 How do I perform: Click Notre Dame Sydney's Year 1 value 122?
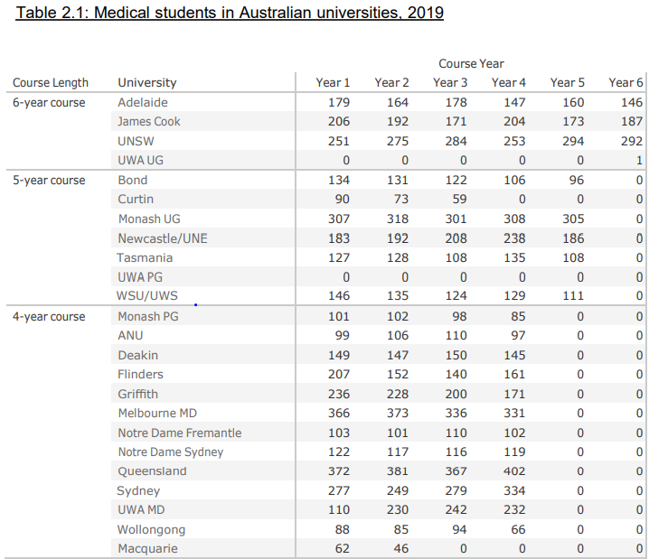coord(339,452)
